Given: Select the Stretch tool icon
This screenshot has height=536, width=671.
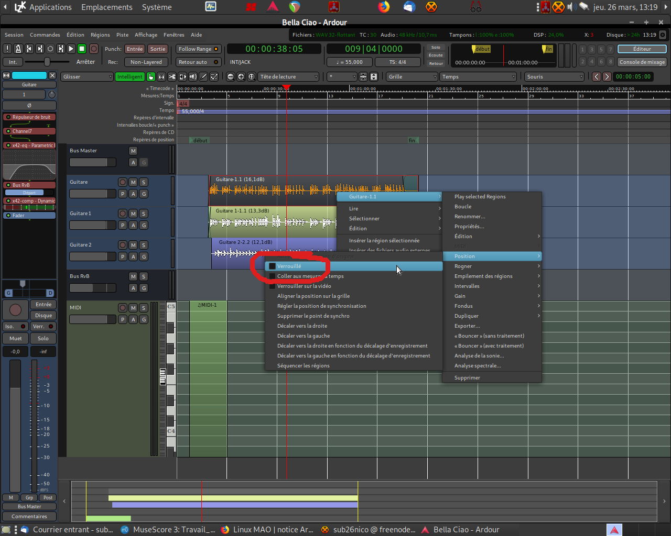Looking at the screenshot, I should pyautogui.click(x=182, y=76).
